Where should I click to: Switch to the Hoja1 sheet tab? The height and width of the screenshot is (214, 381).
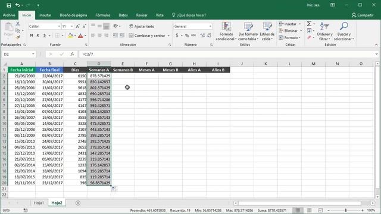[39, 203]
